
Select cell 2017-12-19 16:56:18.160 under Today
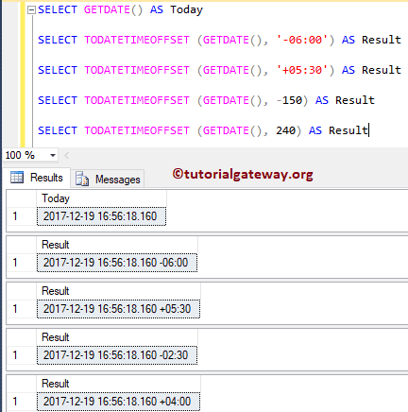click(101, 216)
